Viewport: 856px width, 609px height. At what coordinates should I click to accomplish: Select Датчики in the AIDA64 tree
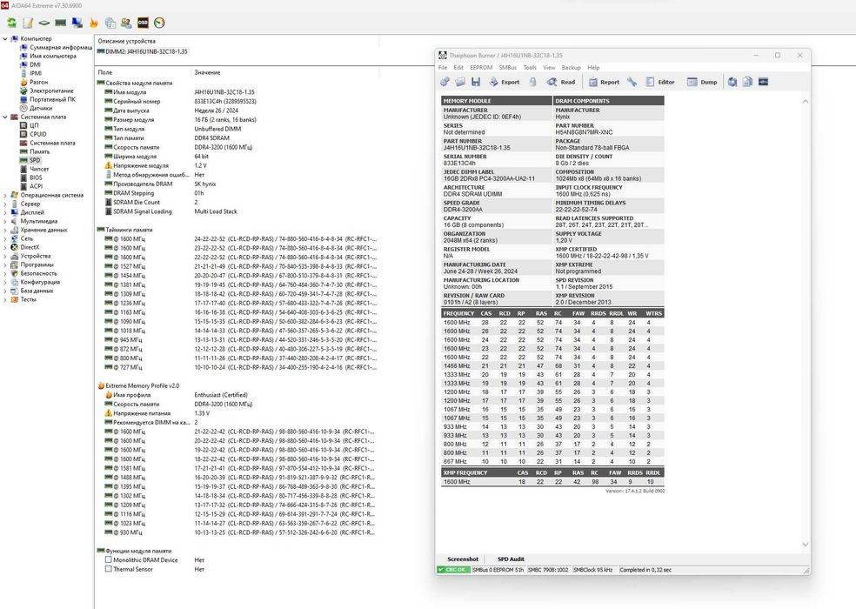pos(41,108)
